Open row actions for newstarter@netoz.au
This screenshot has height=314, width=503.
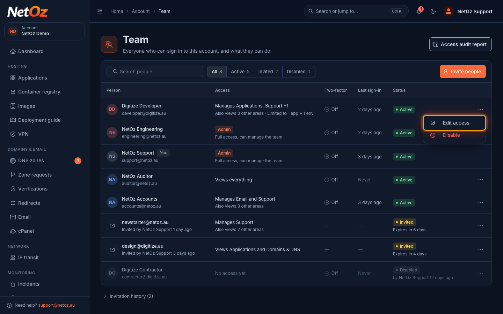(x=481, y=226)
